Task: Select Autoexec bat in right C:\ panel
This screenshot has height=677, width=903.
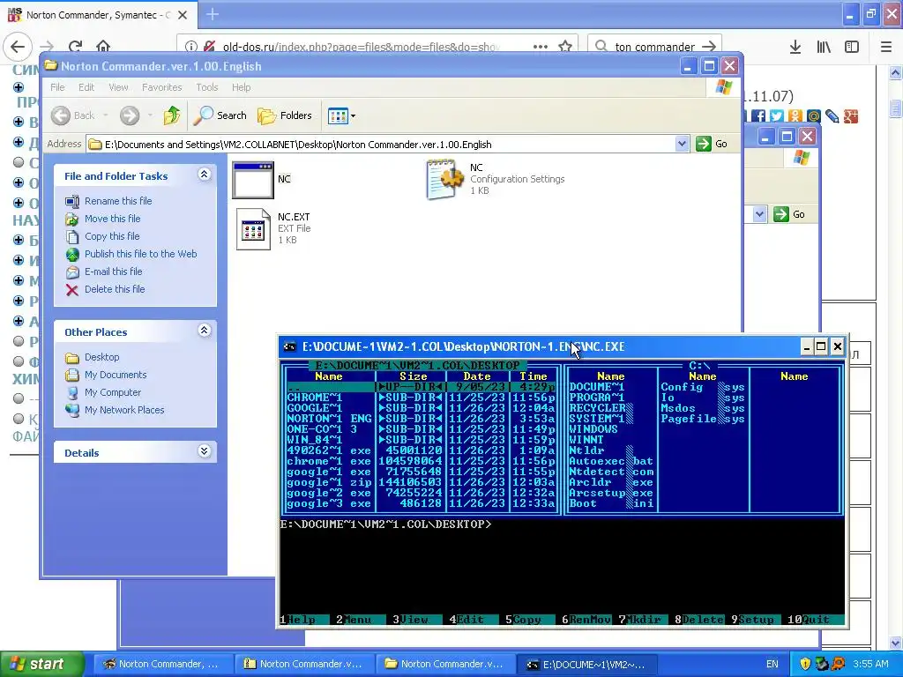Action: 611,461
